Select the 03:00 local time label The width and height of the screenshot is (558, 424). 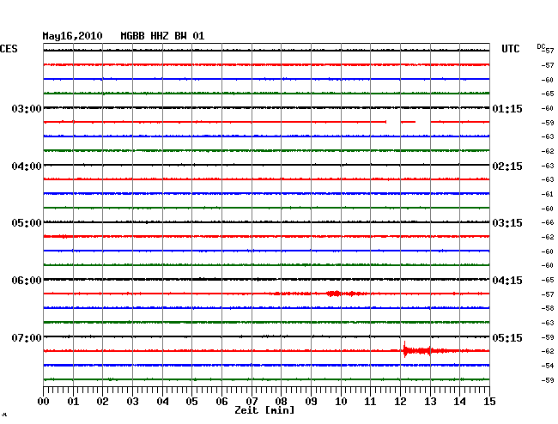pyautogui.click(x=27, y=108)
